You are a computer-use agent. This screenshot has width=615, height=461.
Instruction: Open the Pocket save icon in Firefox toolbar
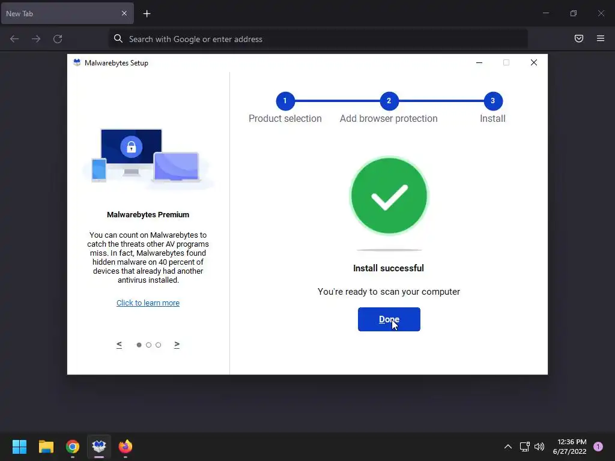(x=578, y=38)
